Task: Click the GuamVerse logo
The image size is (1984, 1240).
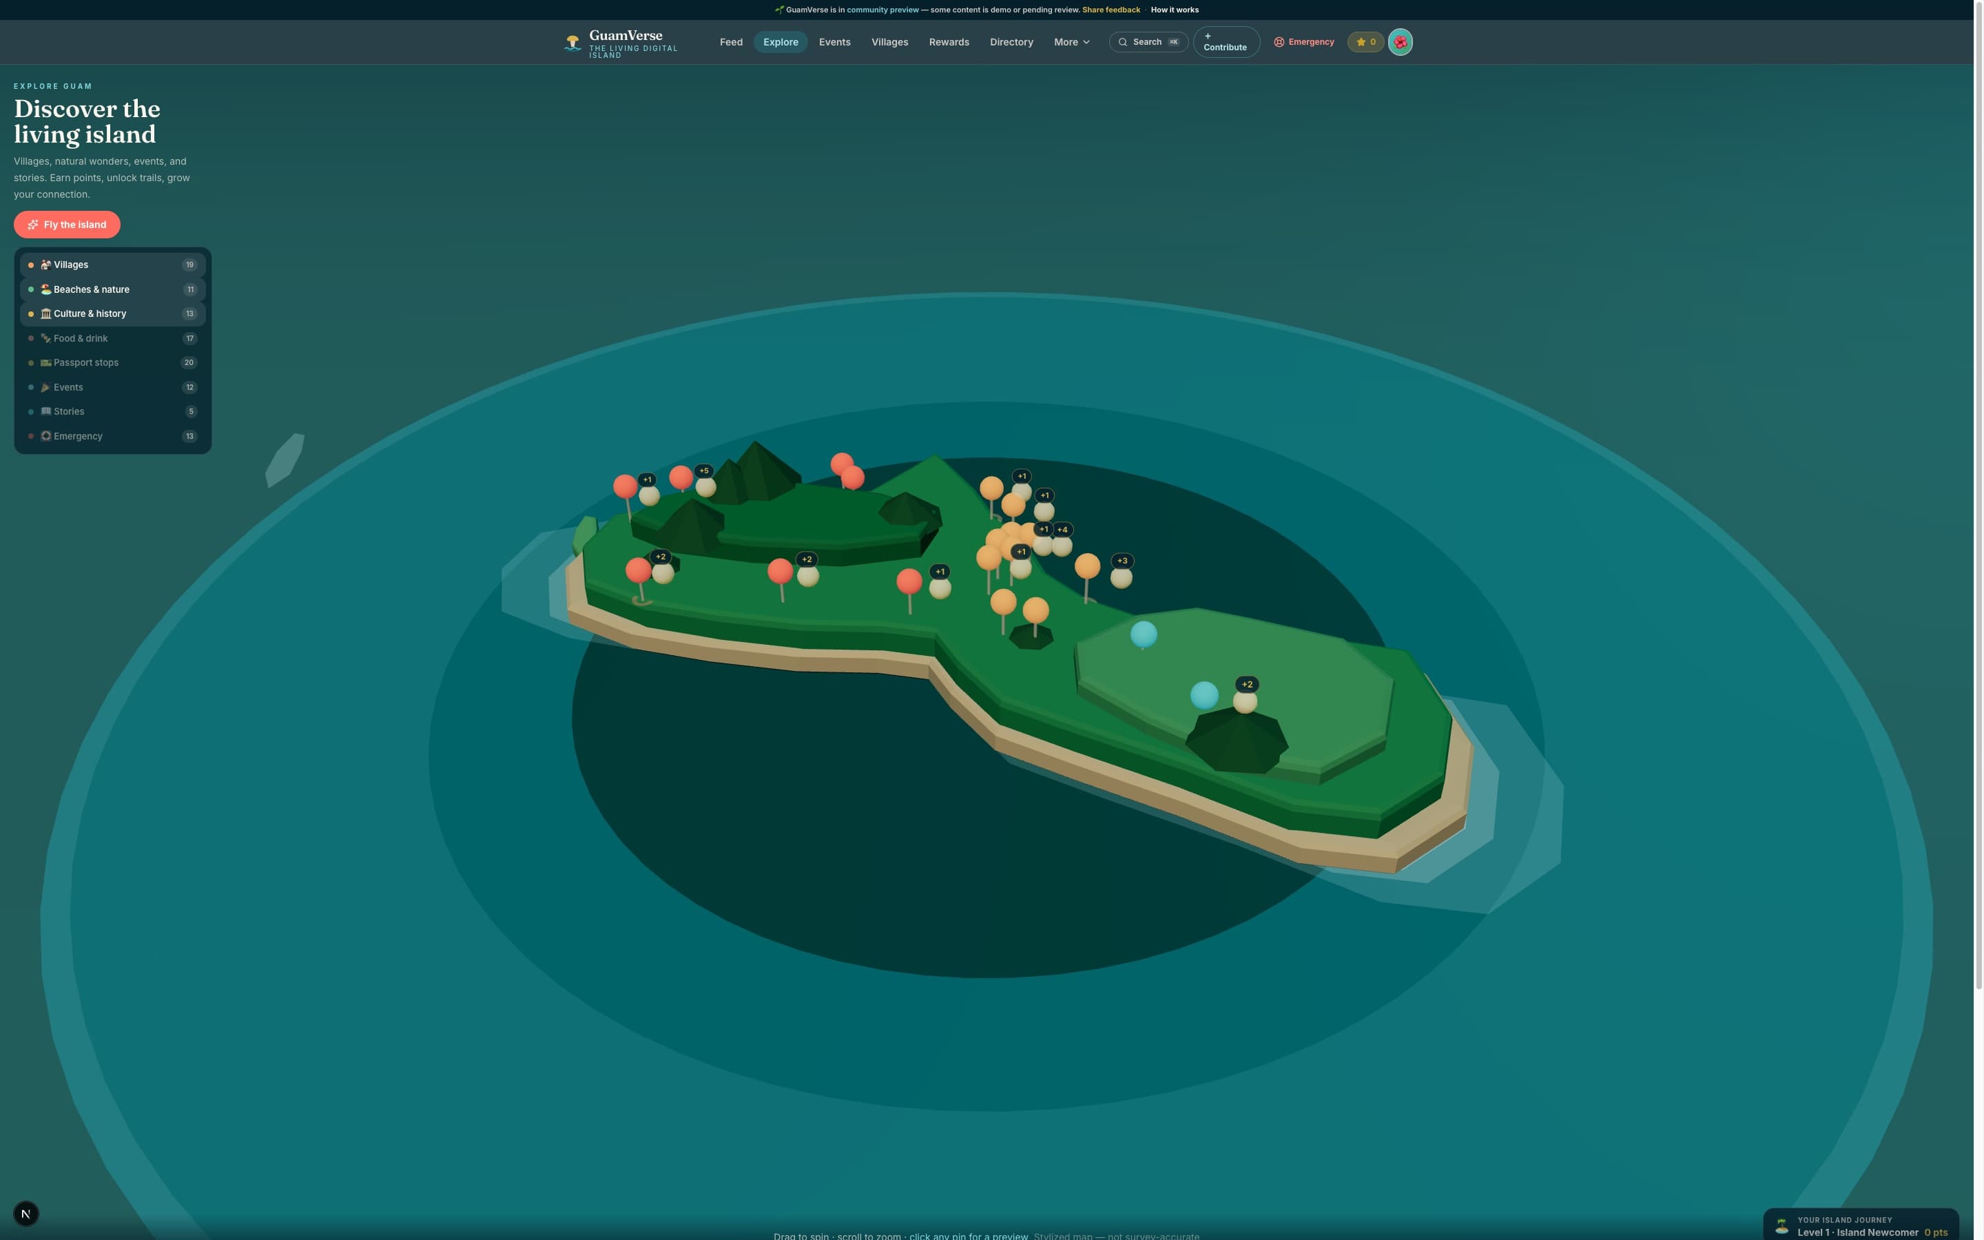Action: pos(621,43)
